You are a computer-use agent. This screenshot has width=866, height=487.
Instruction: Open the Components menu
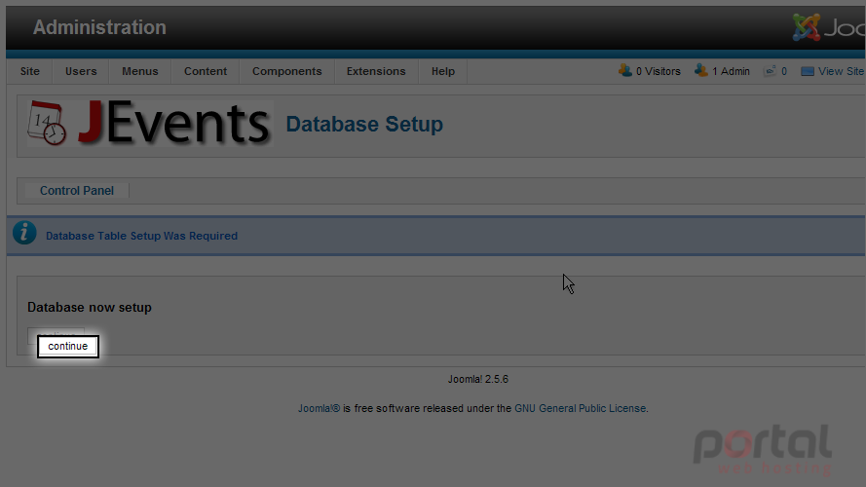[x=286, y=71]
